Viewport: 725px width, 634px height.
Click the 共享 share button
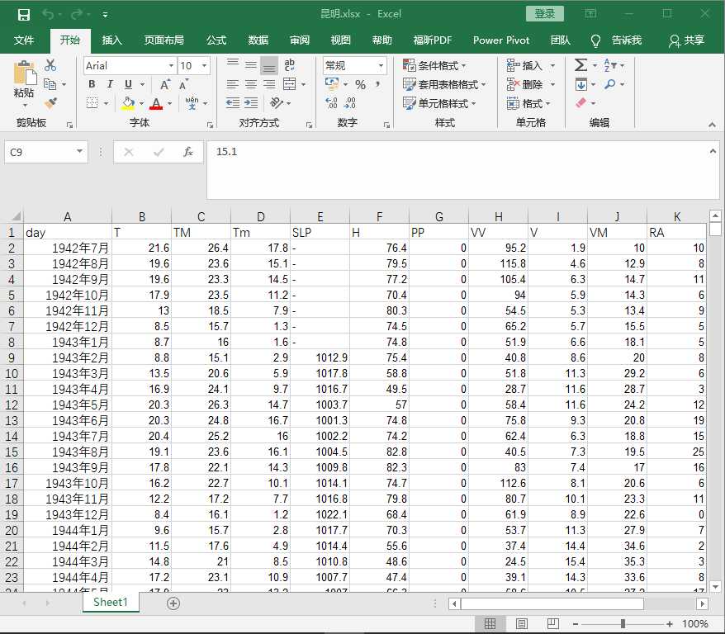coord(687,40)
